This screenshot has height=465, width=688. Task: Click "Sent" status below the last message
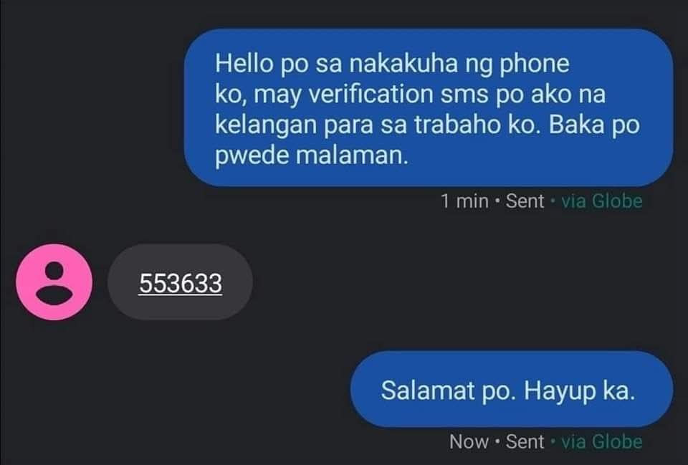click(x=525, y=442)
